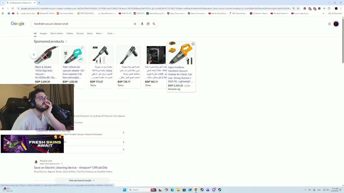Open the FREE STEAM KEYS bookmark
The image size is (344, 193).
tap(86, 13)
